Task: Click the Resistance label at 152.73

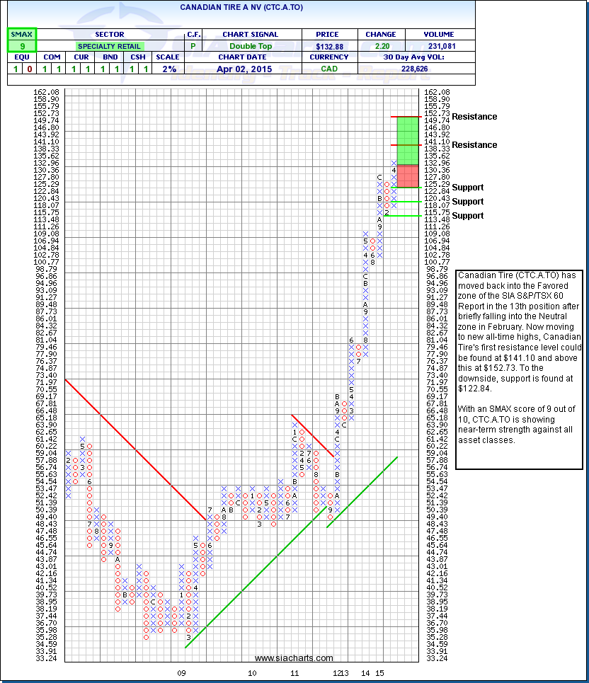Action: [474, 117]
